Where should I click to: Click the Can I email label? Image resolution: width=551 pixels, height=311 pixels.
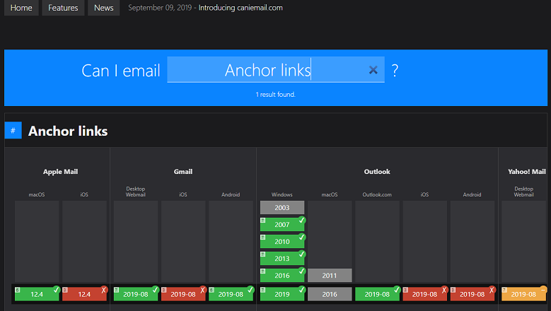point(121,71)
